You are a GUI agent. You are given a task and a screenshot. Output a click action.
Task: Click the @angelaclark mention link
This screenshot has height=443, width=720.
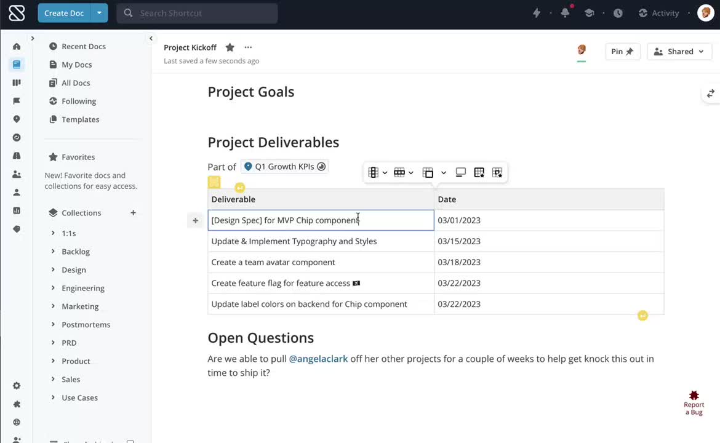point(318,358)
